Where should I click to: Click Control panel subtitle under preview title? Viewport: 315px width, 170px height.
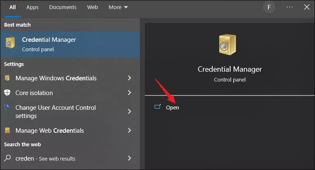(x=229, y=79)
